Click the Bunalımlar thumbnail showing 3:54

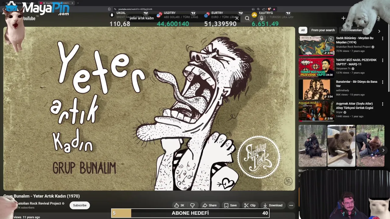[316, 89]
